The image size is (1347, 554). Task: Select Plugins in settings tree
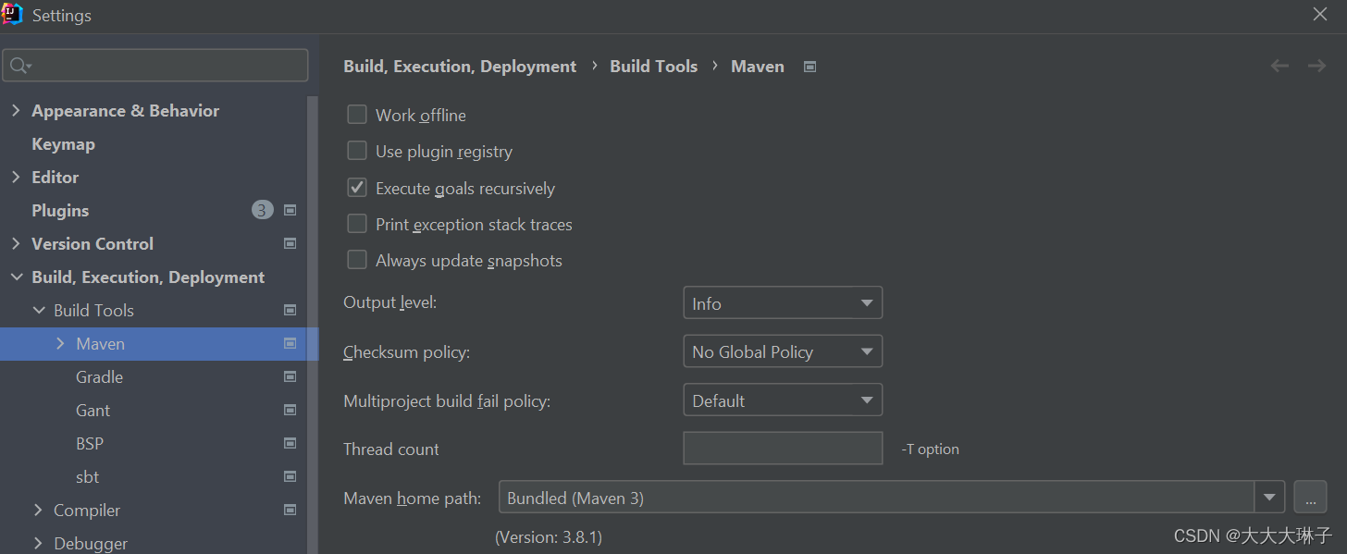pyautogui.click(x=60, y=210)
